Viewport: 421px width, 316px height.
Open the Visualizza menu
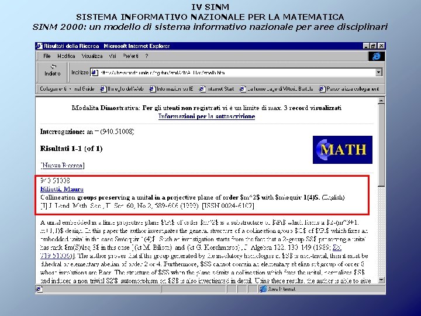pos(92,56)
